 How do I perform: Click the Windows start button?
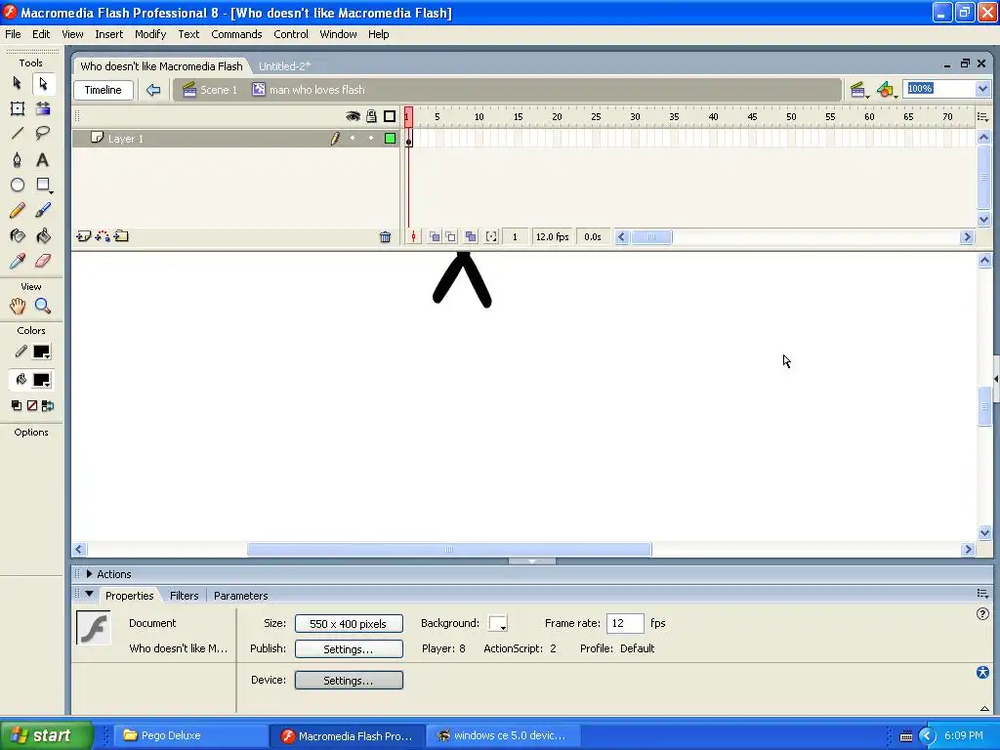coord(47,735)
